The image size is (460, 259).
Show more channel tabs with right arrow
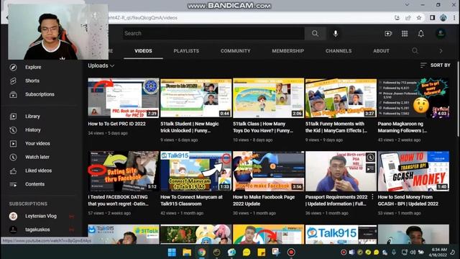(x=441, y=51)
